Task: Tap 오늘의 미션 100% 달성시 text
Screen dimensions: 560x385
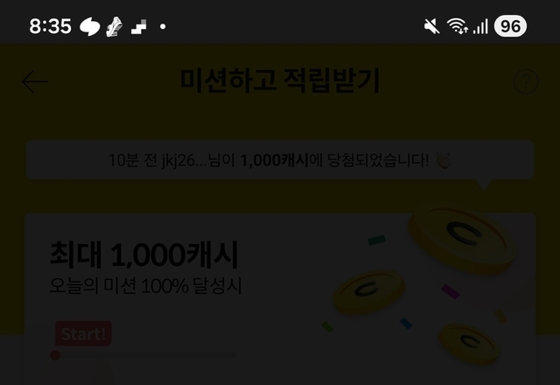Action: pyautogui.click(x=146, y=286)
